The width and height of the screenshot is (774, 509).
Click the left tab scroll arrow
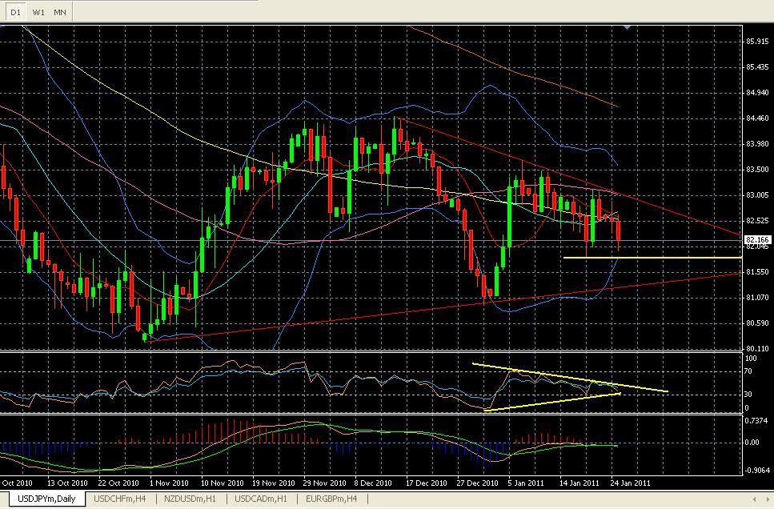click(x=754, y=499)
